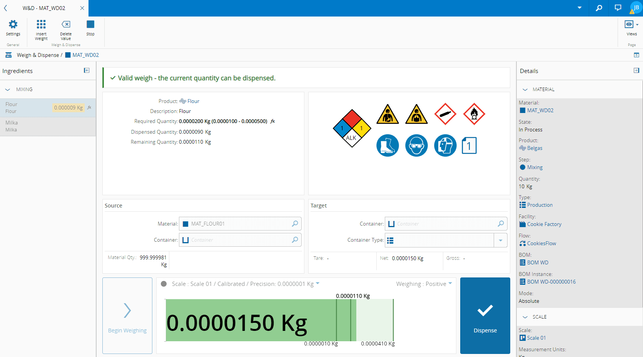Image resolution: width=643 pixels, height=357 pixels.
Task: Expand the Container Type dropdown
Action: [x=500, y=241]
